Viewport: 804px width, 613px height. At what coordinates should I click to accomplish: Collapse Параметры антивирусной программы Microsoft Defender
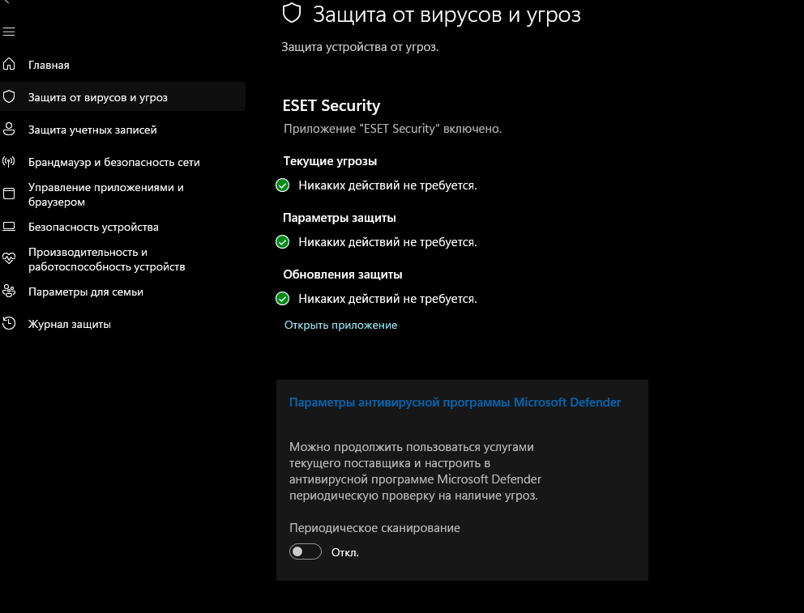pyautogui.click(x=455, y=402)
